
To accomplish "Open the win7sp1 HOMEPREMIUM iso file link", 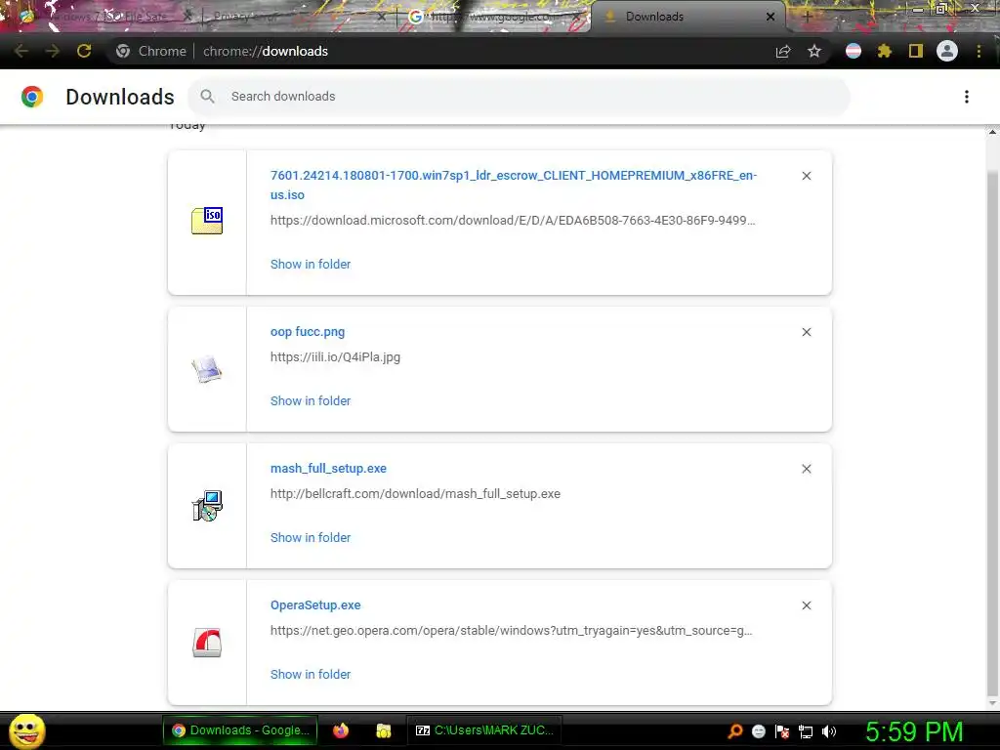I will point(514,185).
